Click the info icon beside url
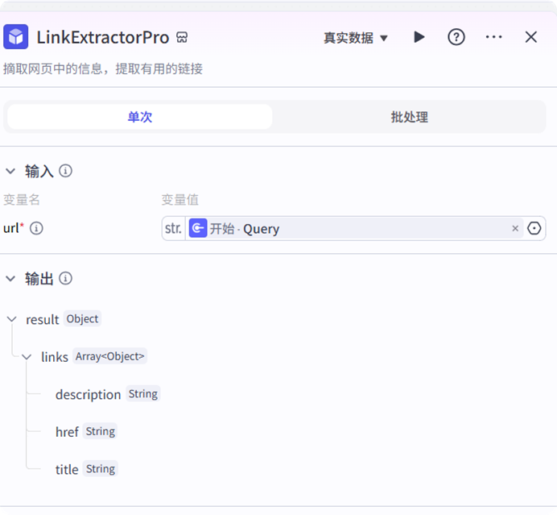 coord(36,228)
